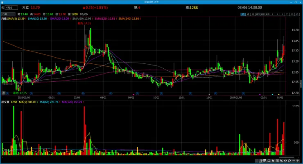
Task: Click the leftmost dimmed icon in bottom toolbar
Action: coord(257,161)
